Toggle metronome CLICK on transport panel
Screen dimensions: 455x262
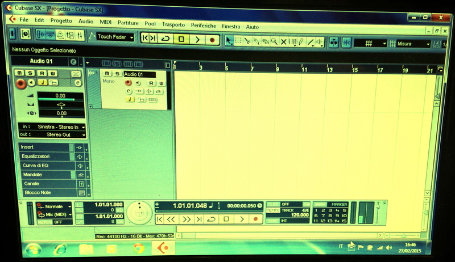click(273, 204)
